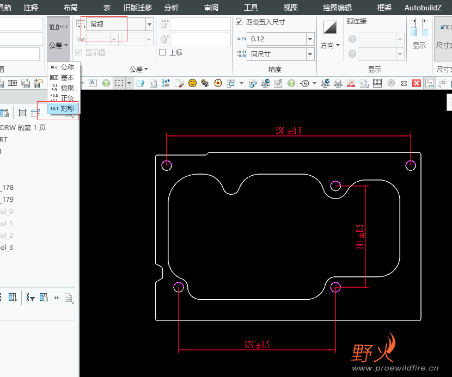Open the 视图 ribbon tab

(x=290, y=8)
